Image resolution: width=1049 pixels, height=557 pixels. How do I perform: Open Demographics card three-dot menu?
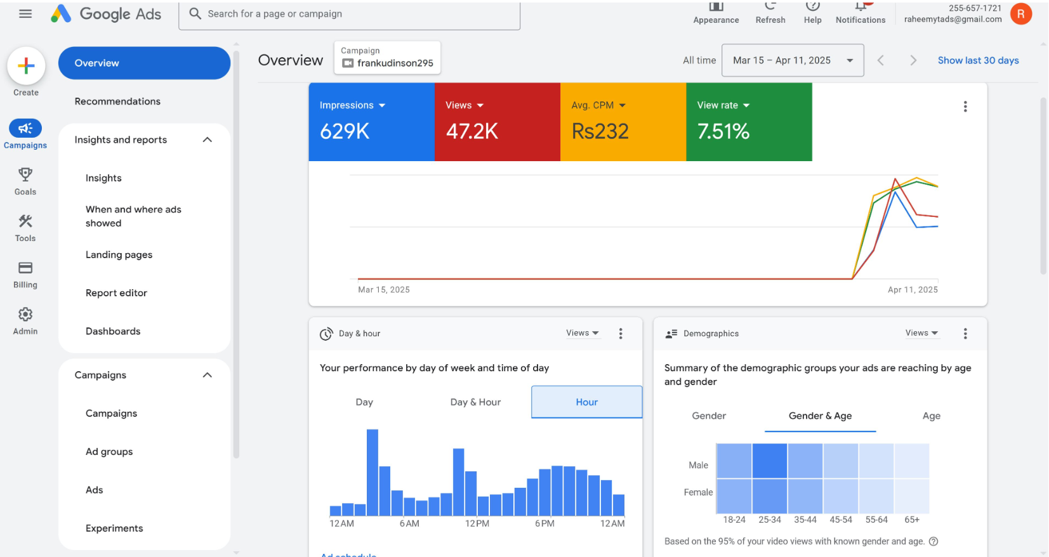[x=965, y=334]
